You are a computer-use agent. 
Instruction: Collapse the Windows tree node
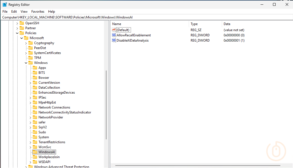pyautogui.click(x=26, y=63)
